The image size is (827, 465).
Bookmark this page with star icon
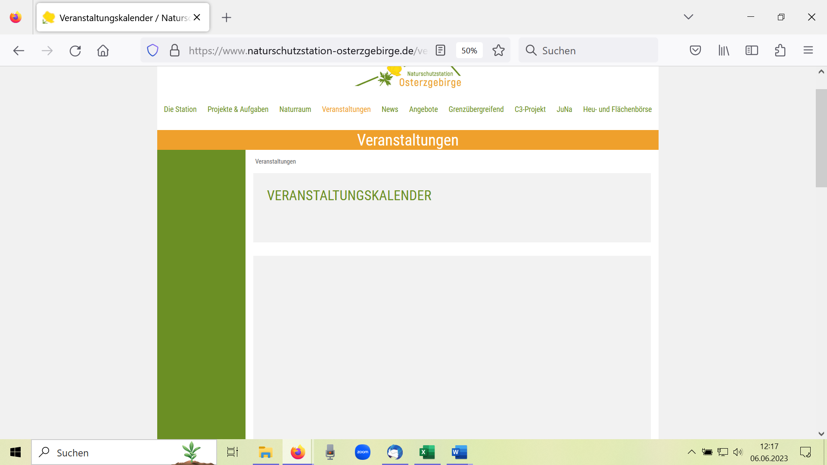pos(498,50)
